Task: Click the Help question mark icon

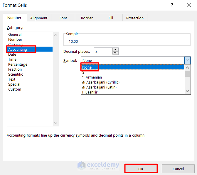Action: [172, 5]
